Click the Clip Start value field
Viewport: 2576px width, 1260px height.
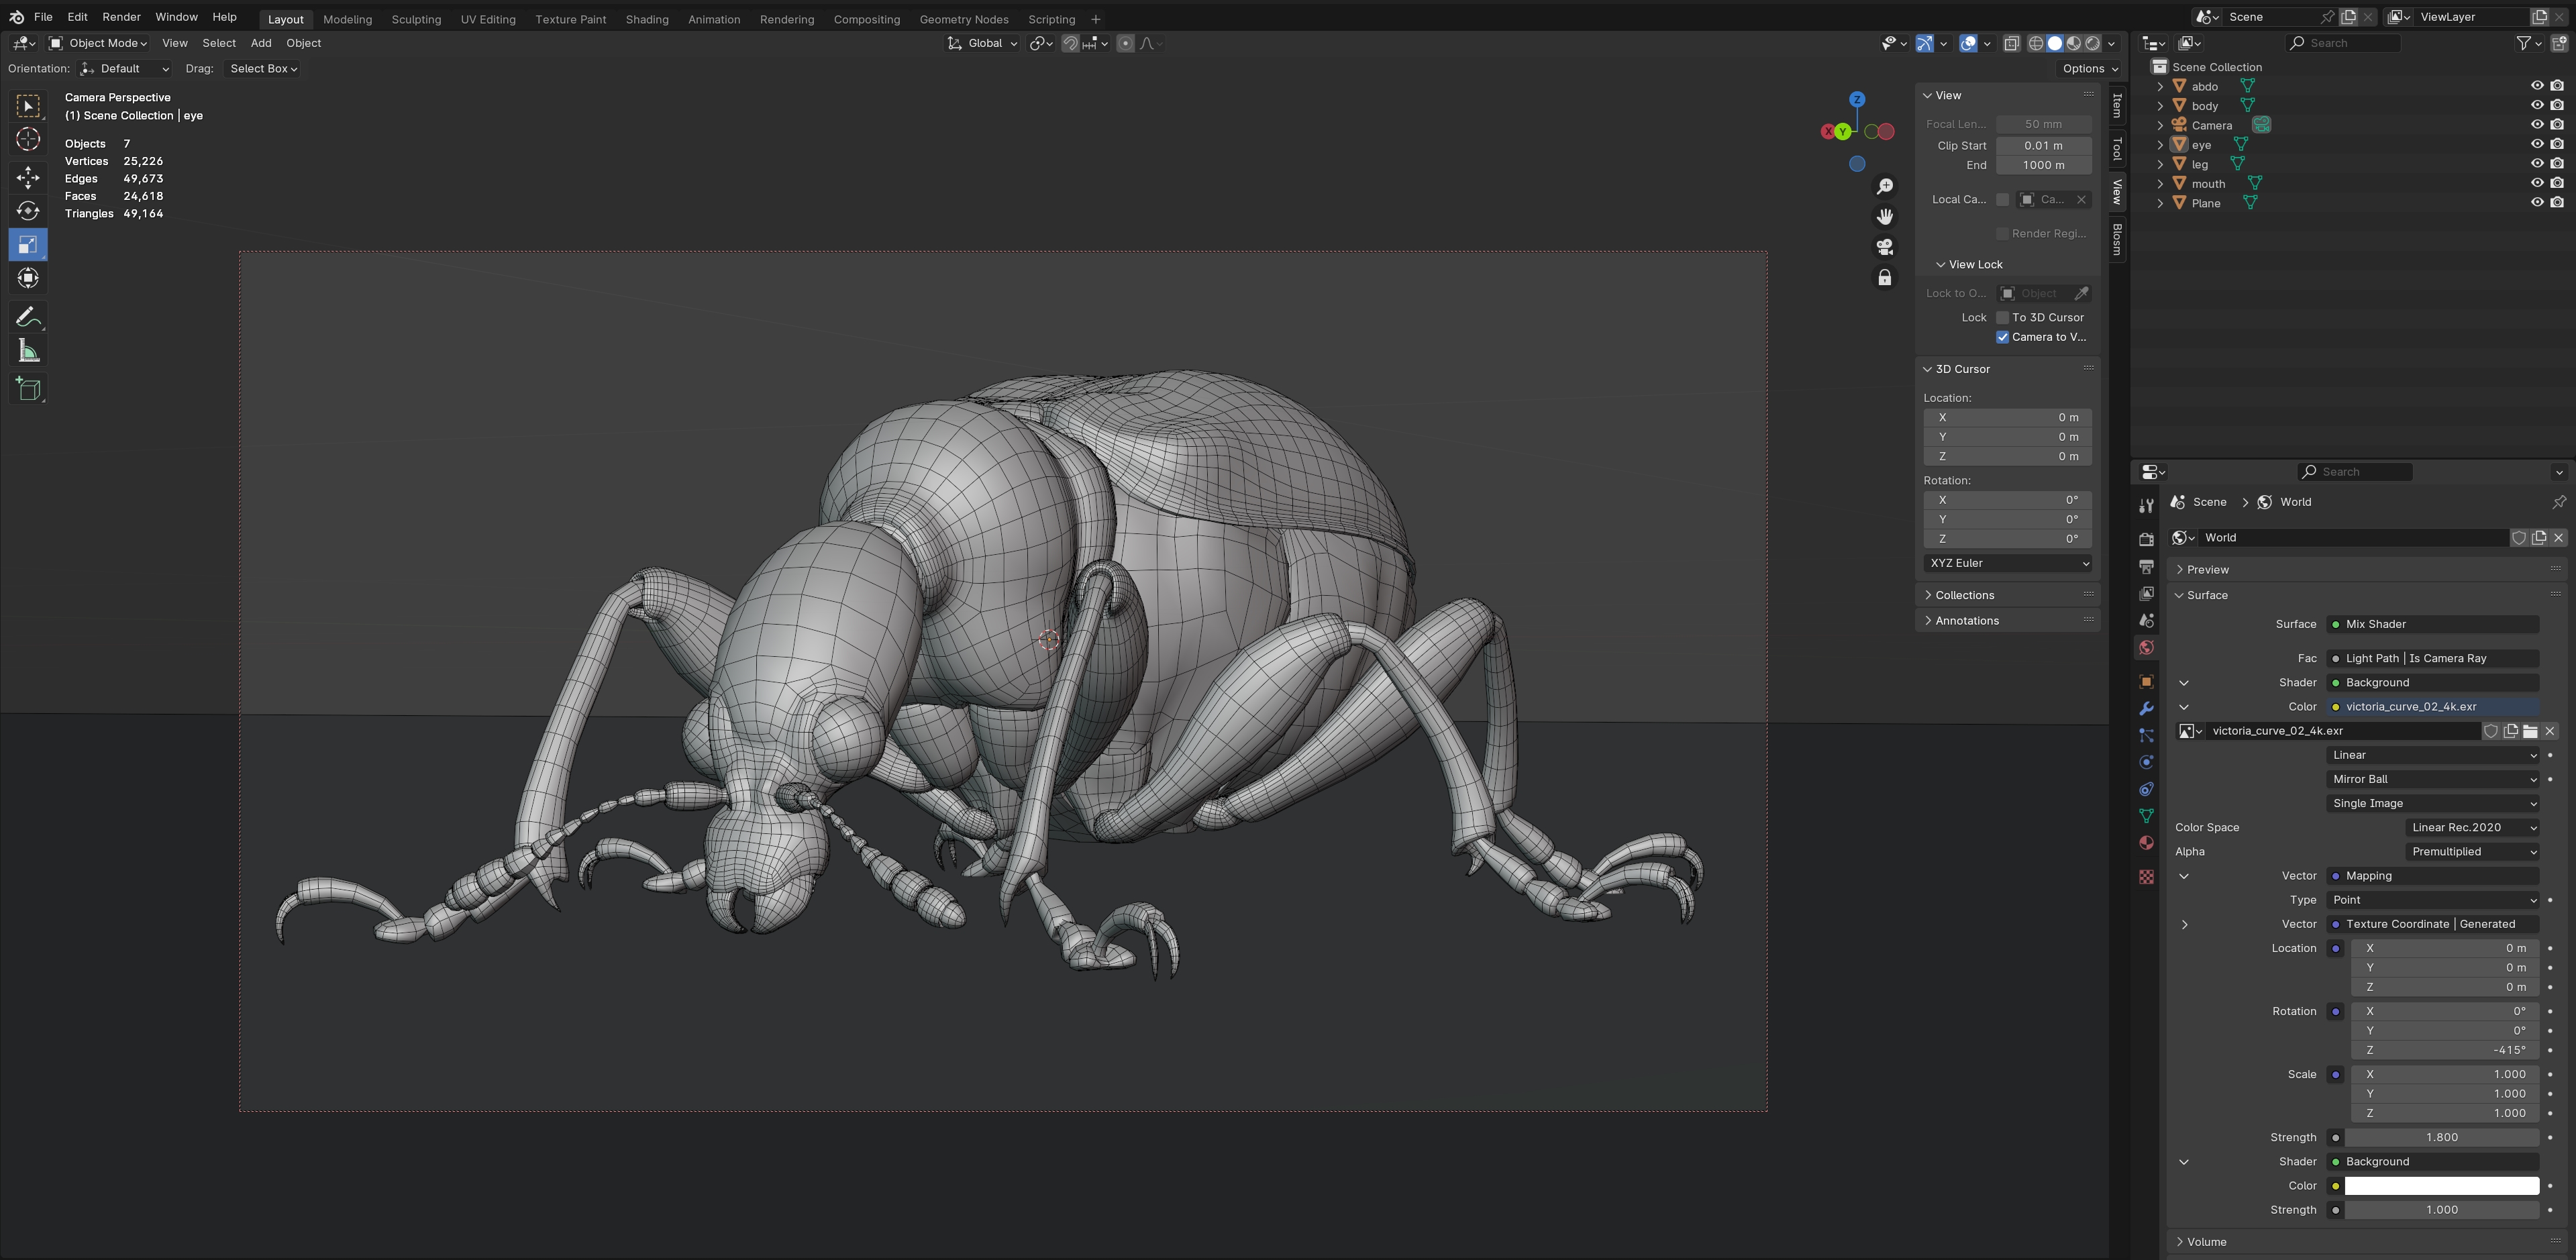point(2044,146)
